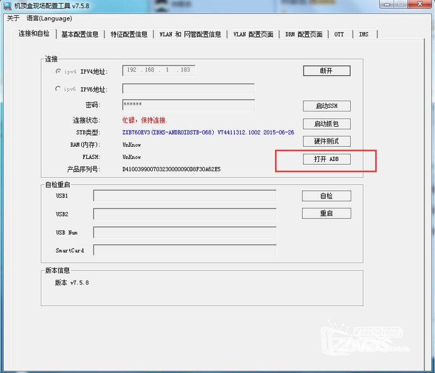Click the 重启 restart button
The height and width of the screenshot is (373, 435).
tap(327, 213)
